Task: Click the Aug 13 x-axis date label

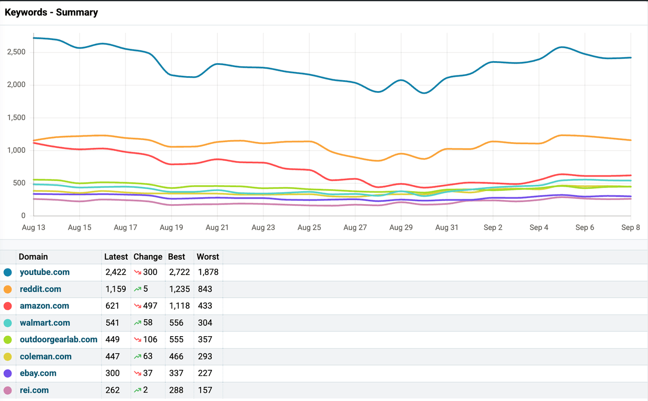Action: click(34, 228)
